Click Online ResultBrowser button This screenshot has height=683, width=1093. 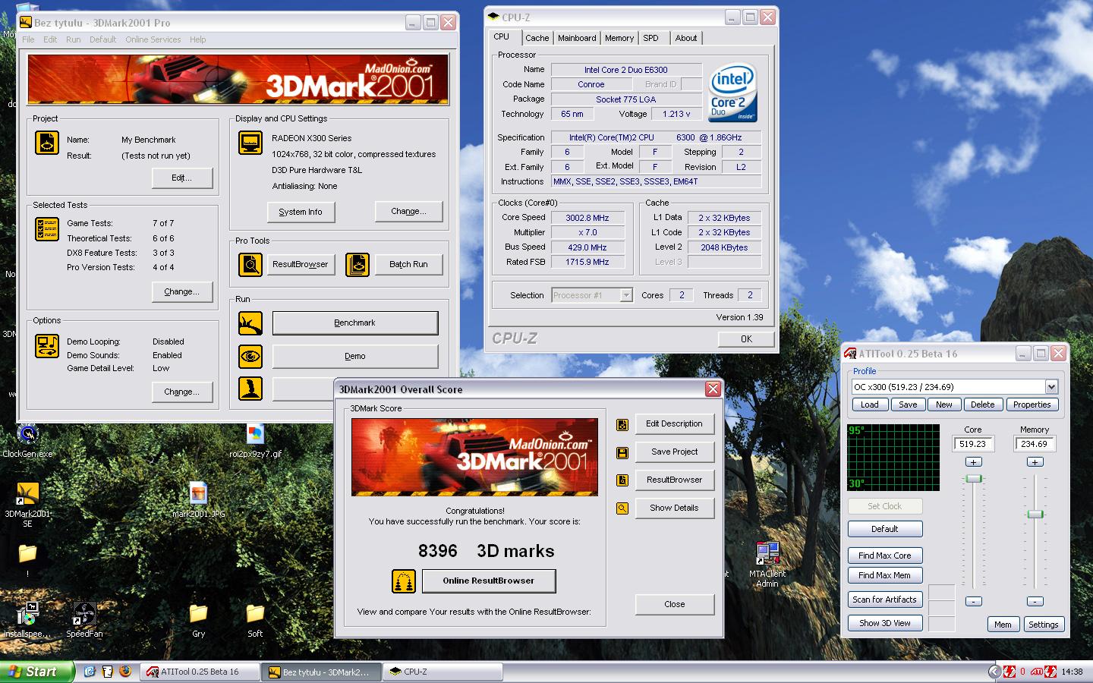[489, 581]
